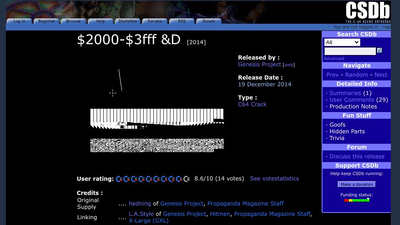Open the search category dropdown showing All

342,42
